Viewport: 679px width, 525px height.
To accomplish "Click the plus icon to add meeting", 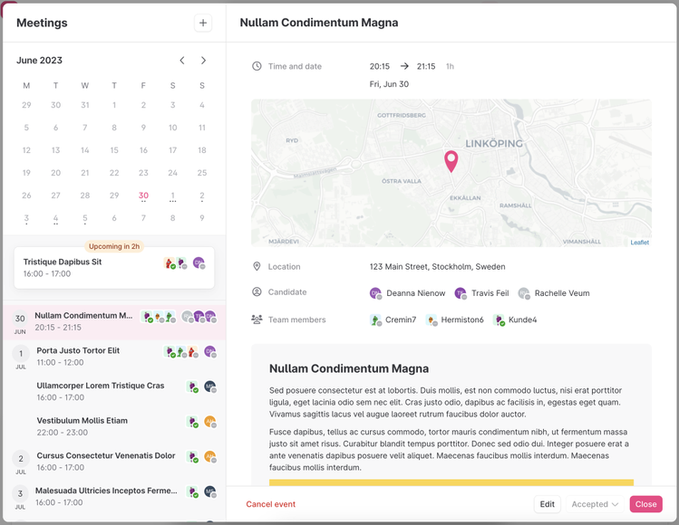I will pyautogui.click(x=202, y=24).
